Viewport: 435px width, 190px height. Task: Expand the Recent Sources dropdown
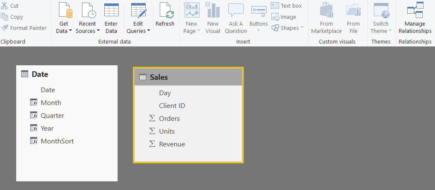(98, 31)
